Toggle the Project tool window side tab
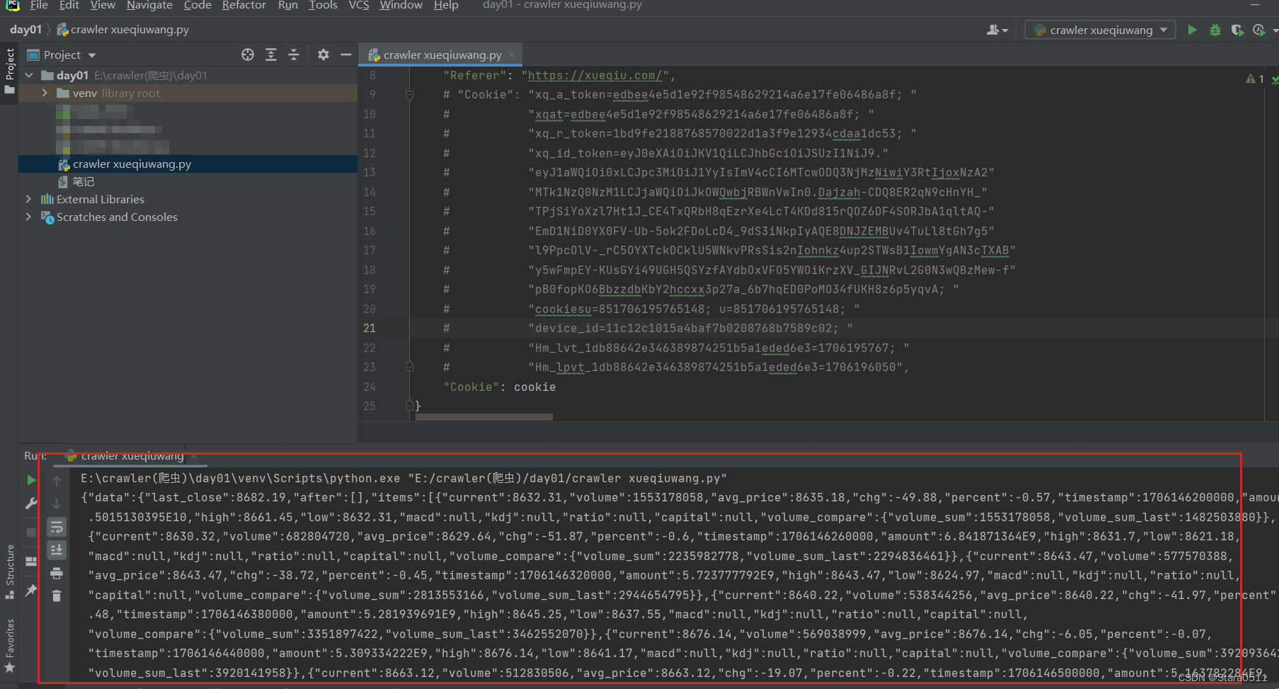This screenshot has height=689, width=1279. point(9,72)
